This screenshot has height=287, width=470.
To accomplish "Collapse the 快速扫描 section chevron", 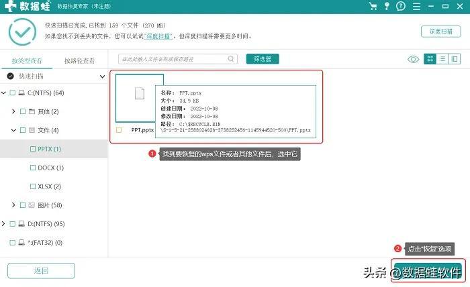I will [102, 76].
